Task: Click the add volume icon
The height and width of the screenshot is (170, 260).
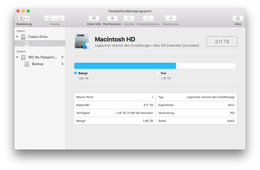Action: [50, 18]
